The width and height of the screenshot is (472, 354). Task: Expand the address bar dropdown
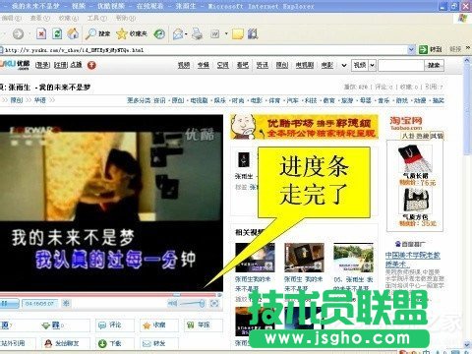tap(411, 49)
